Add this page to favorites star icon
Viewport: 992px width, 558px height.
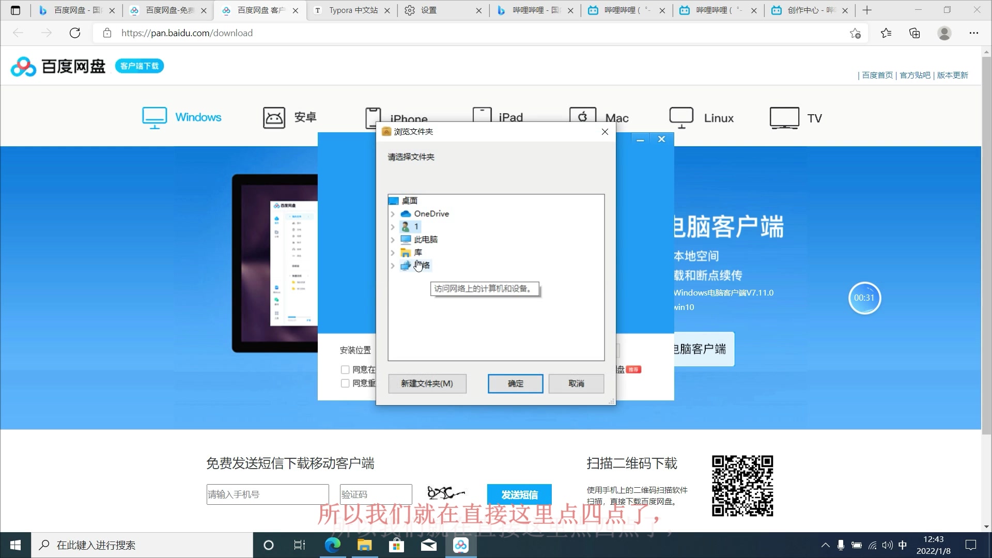point(855,33)
